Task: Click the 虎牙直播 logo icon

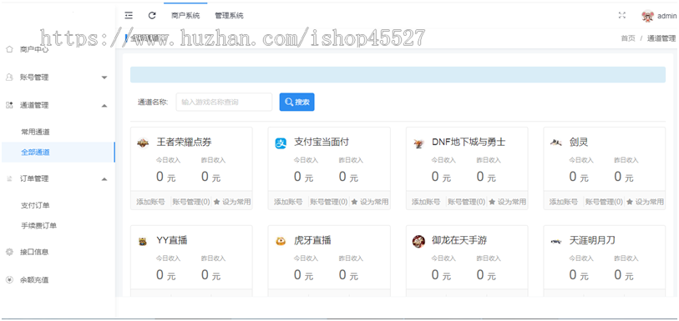Action: [x=281, y=241]
